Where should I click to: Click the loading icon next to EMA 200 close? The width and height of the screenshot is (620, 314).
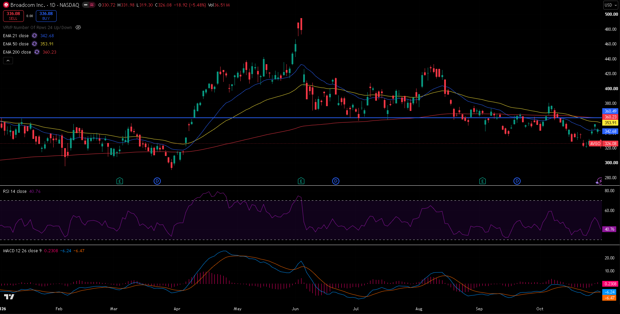click(37, 52)
